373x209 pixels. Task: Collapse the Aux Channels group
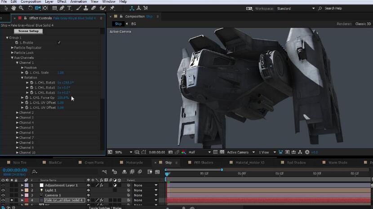point(12,58)
